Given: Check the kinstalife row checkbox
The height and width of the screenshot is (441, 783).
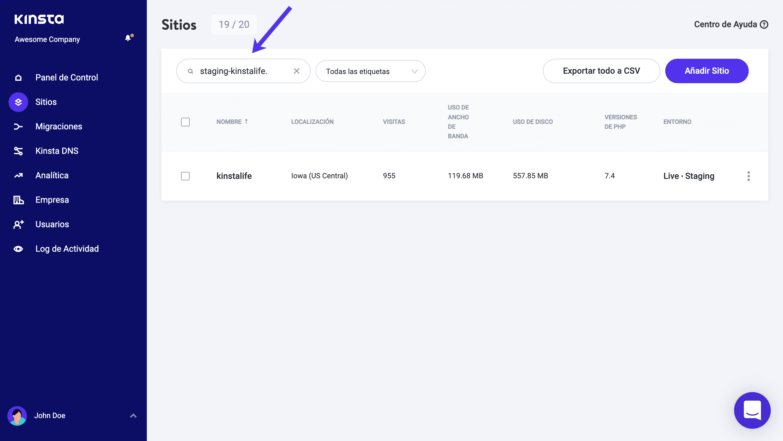Looking at the screenshot, I should [x=185, y=176].
